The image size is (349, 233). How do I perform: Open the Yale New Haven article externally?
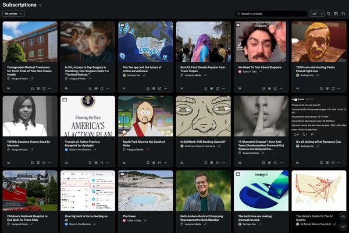pyautogui.click(x=44, y=89)
